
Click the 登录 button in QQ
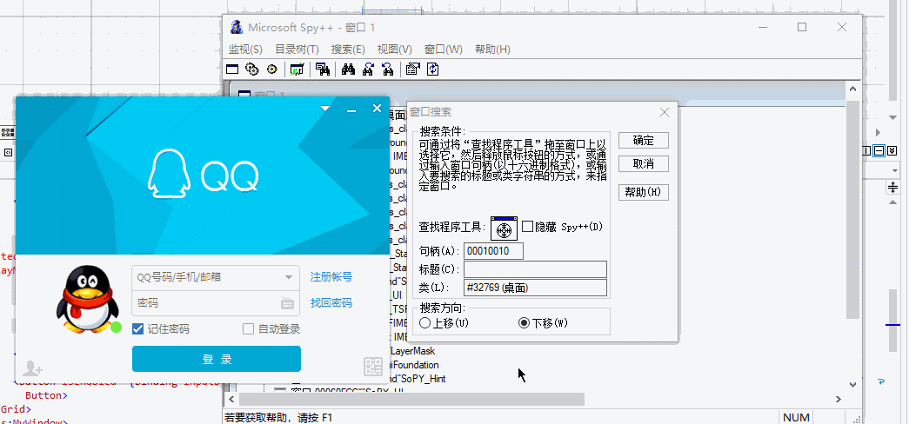point(217,359)
